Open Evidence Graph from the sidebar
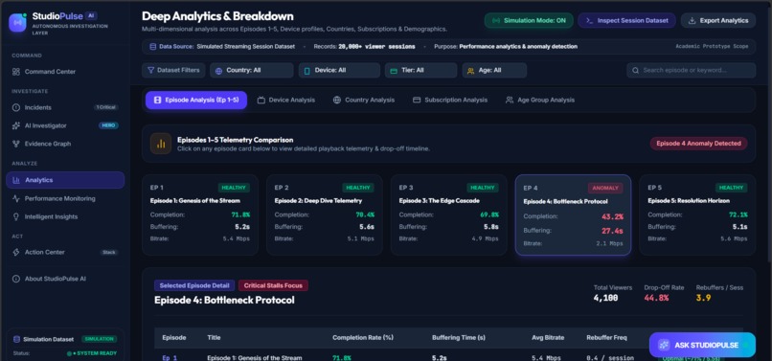 click(x=65, y=144)
